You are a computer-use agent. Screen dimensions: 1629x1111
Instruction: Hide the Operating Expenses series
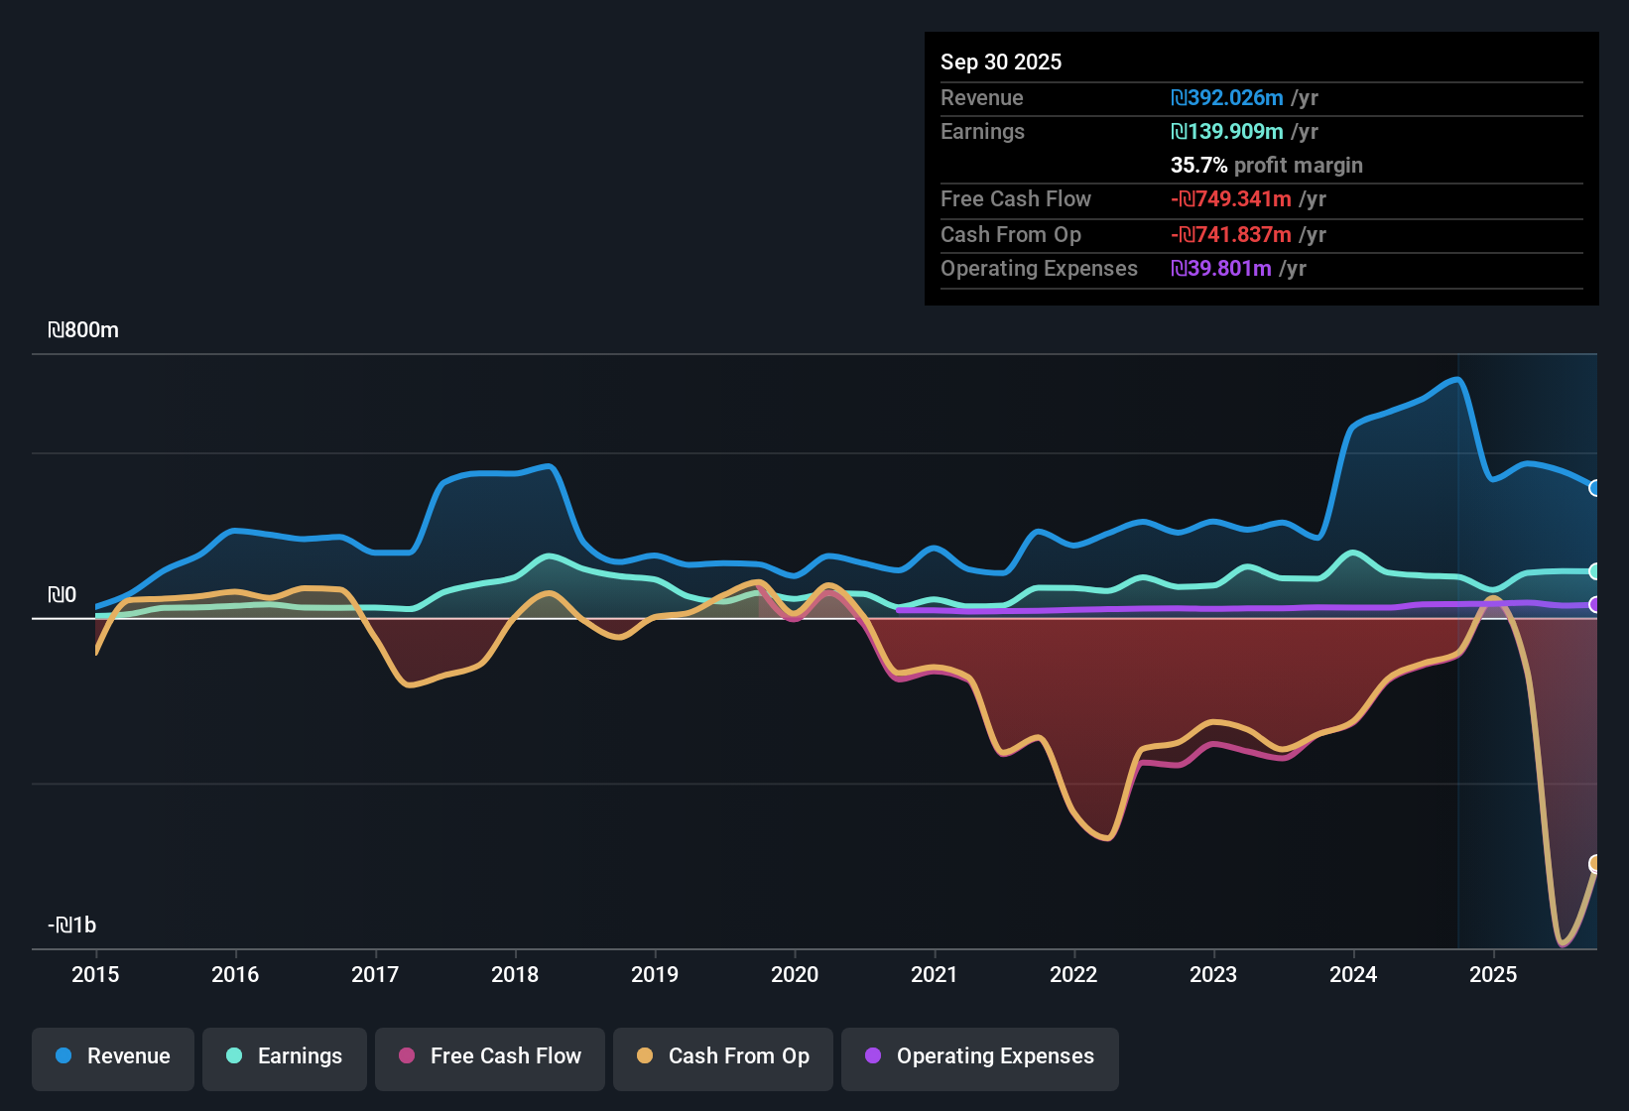click(x=979, y=1056)
